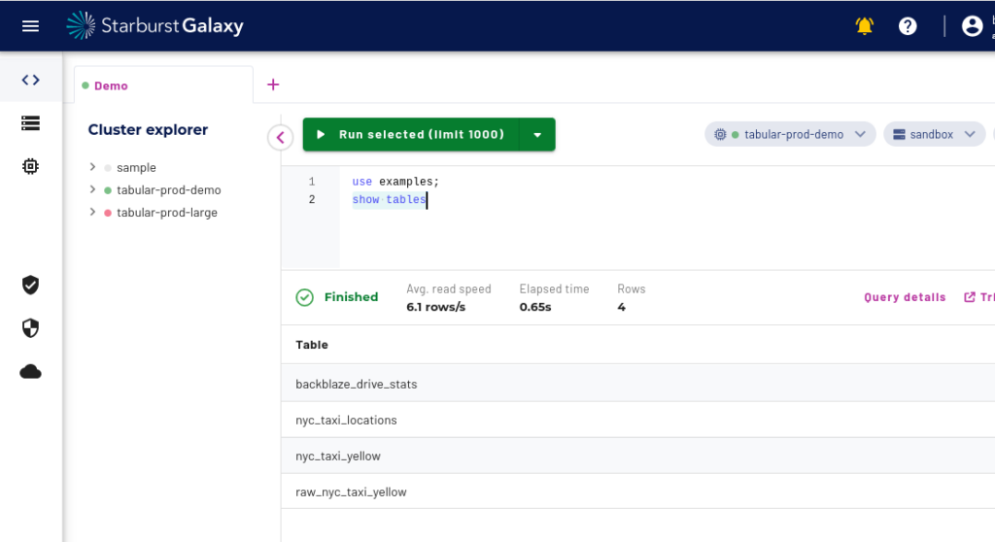Click editor line 2 'show tables'
The height and width of the screenshot is (542, 995).
click(x=389, y=199)
